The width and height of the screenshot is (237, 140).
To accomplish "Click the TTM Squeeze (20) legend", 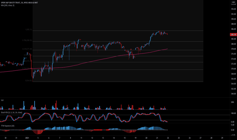I will tap(8, 126).
